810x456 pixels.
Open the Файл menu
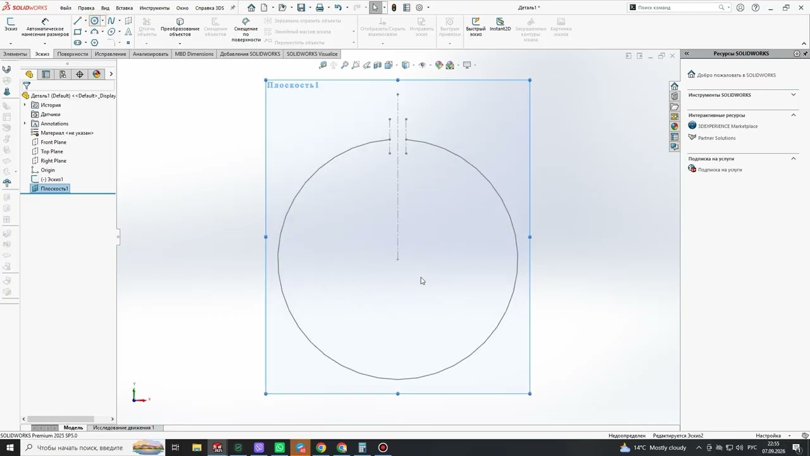point(66,8)
